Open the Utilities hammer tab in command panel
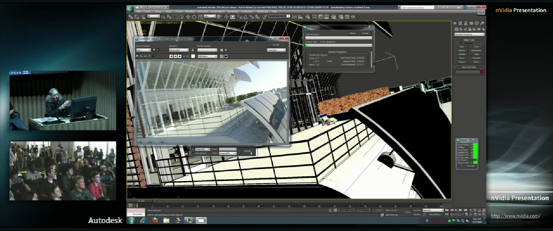Image resolution: width=553 pixels, height=231 pixels. (482, 23)
